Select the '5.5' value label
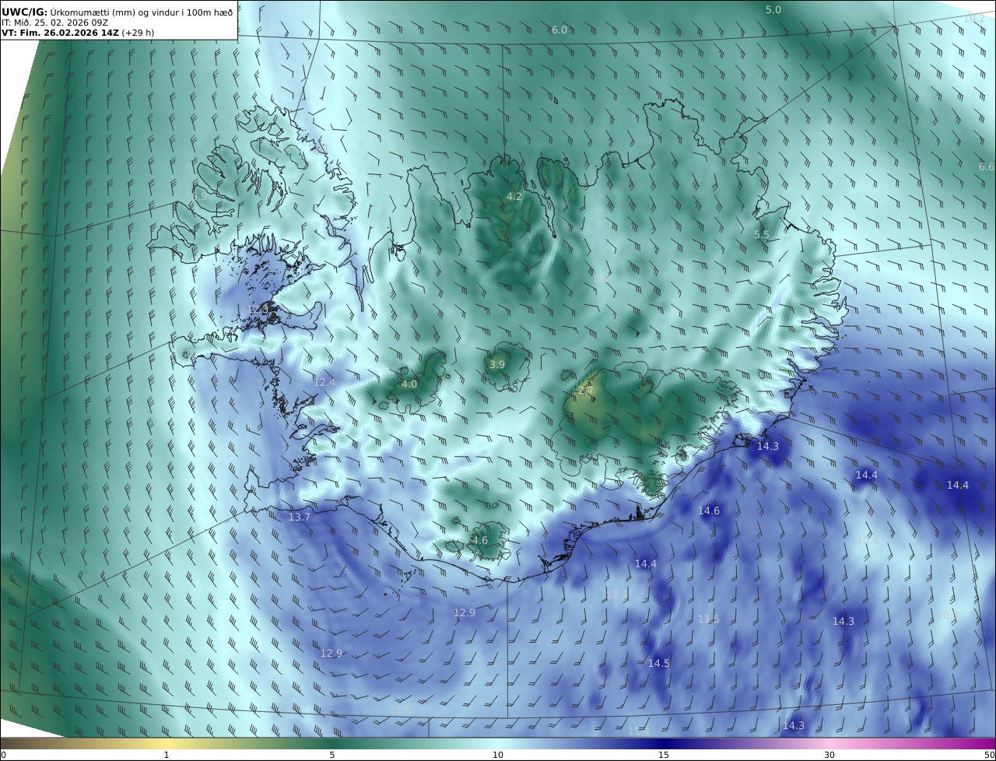 coord(762,235)
